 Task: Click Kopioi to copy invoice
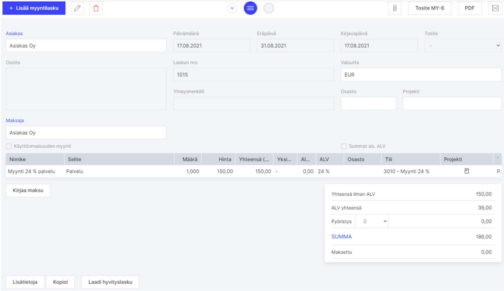61,282
